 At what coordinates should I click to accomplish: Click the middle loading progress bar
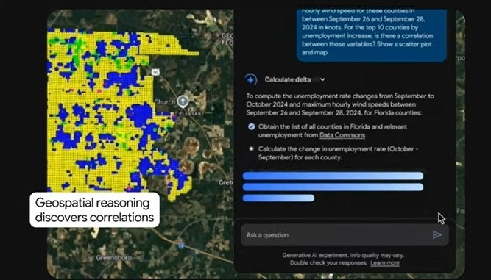coord(333,187)
